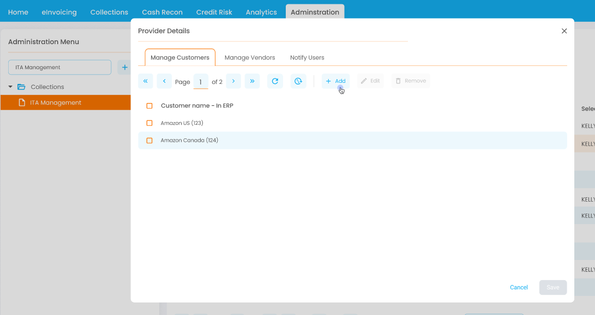Collapse the Collections tree node
595x315 pixels.
(x=10, y=87)
